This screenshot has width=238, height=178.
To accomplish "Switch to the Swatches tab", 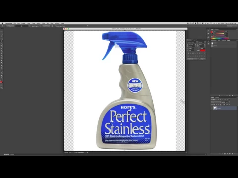I will (x=216, y=30).
